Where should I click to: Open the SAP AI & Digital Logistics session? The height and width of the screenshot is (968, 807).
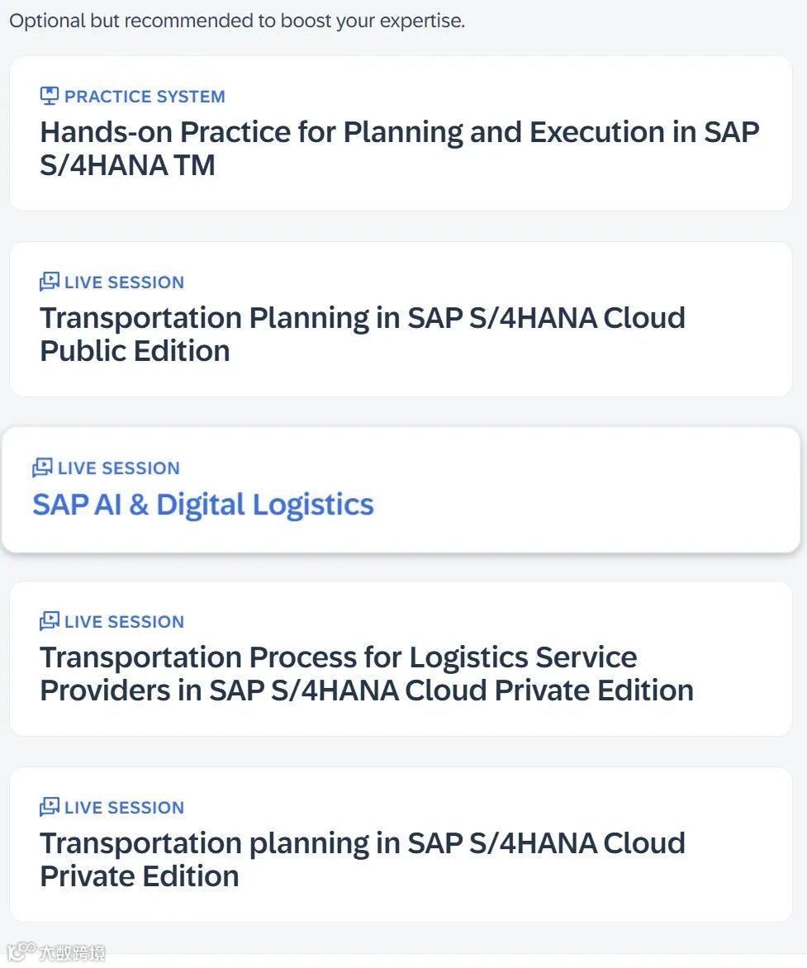203,505
